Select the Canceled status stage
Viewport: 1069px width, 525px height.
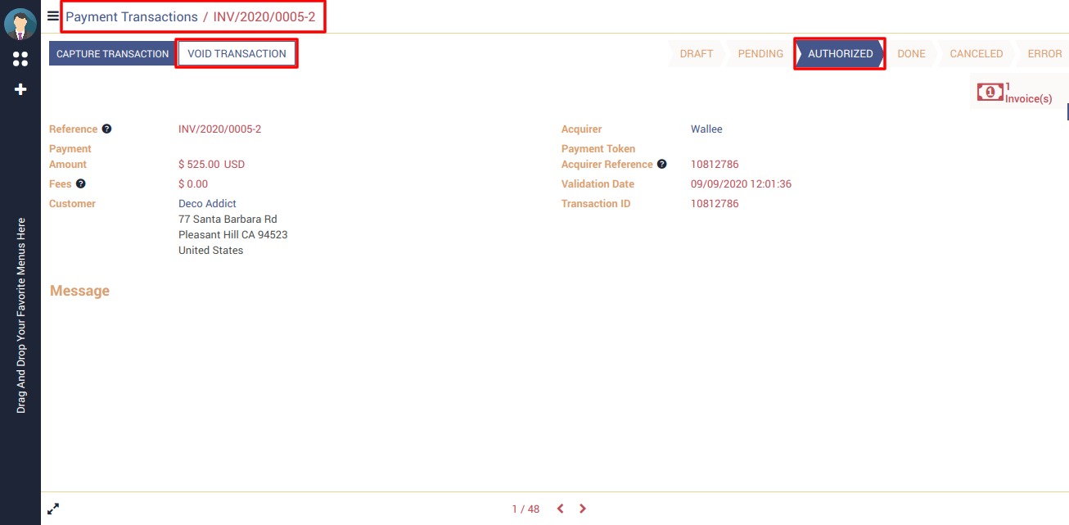[976, 54]
